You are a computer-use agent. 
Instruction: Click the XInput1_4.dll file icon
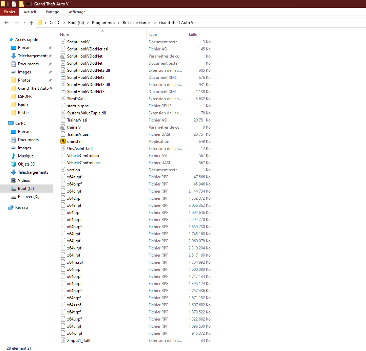tap(63, 341)
